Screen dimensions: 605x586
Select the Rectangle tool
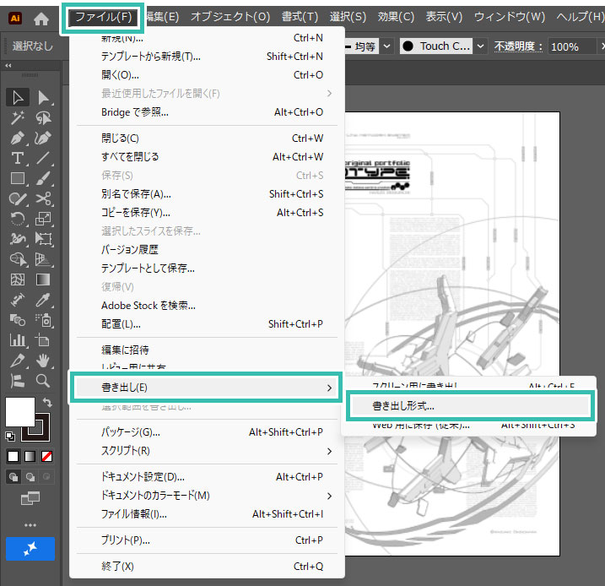(x=17, y=178)
